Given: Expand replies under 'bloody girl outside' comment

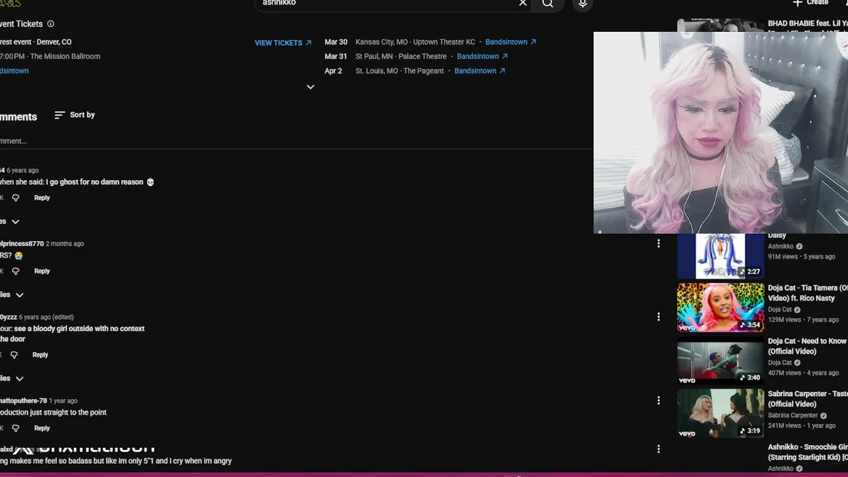Looking at the screenshot, I should 13,378.
